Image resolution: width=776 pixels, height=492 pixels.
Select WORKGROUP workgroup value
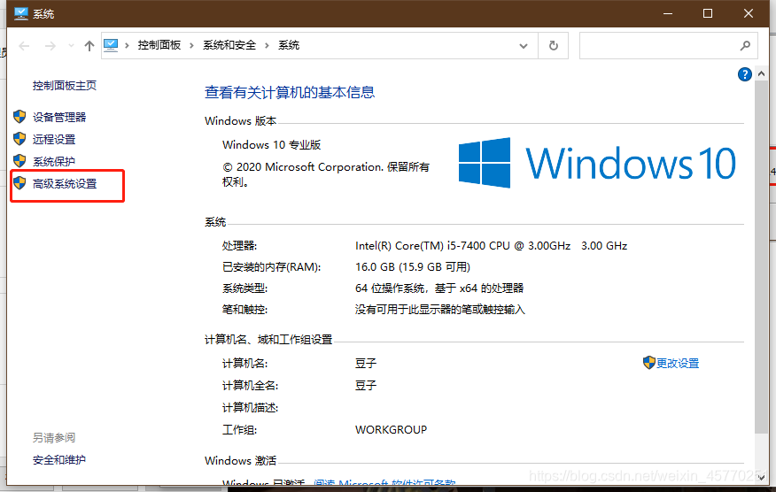pyautogui.click(x=391, y=430)
